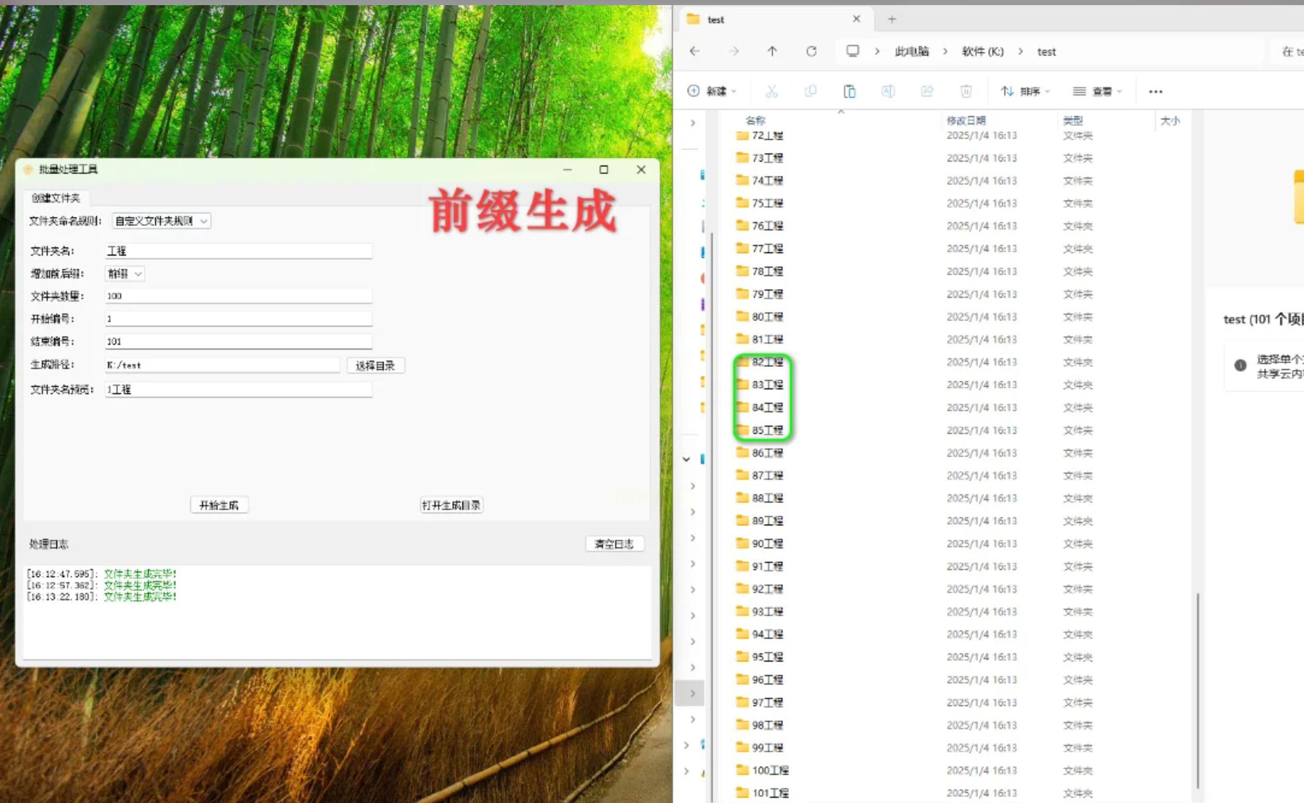Screen dimensions: 1304x803
Task: Click the 开始生成 button
Action: (219, 505)
